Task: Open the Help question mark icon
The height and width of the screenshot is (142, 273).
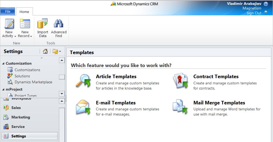Action: coord(266,4)
